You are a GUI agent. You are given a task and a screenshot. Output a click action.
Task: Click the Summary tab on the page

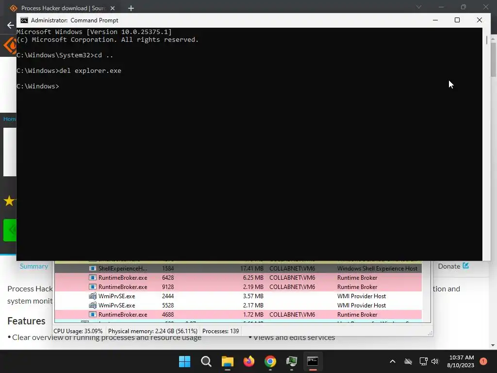point(34,266)
